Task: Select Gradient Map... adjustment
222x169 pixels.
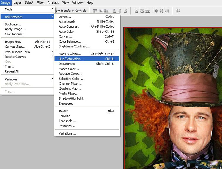Action: point(87,89)
